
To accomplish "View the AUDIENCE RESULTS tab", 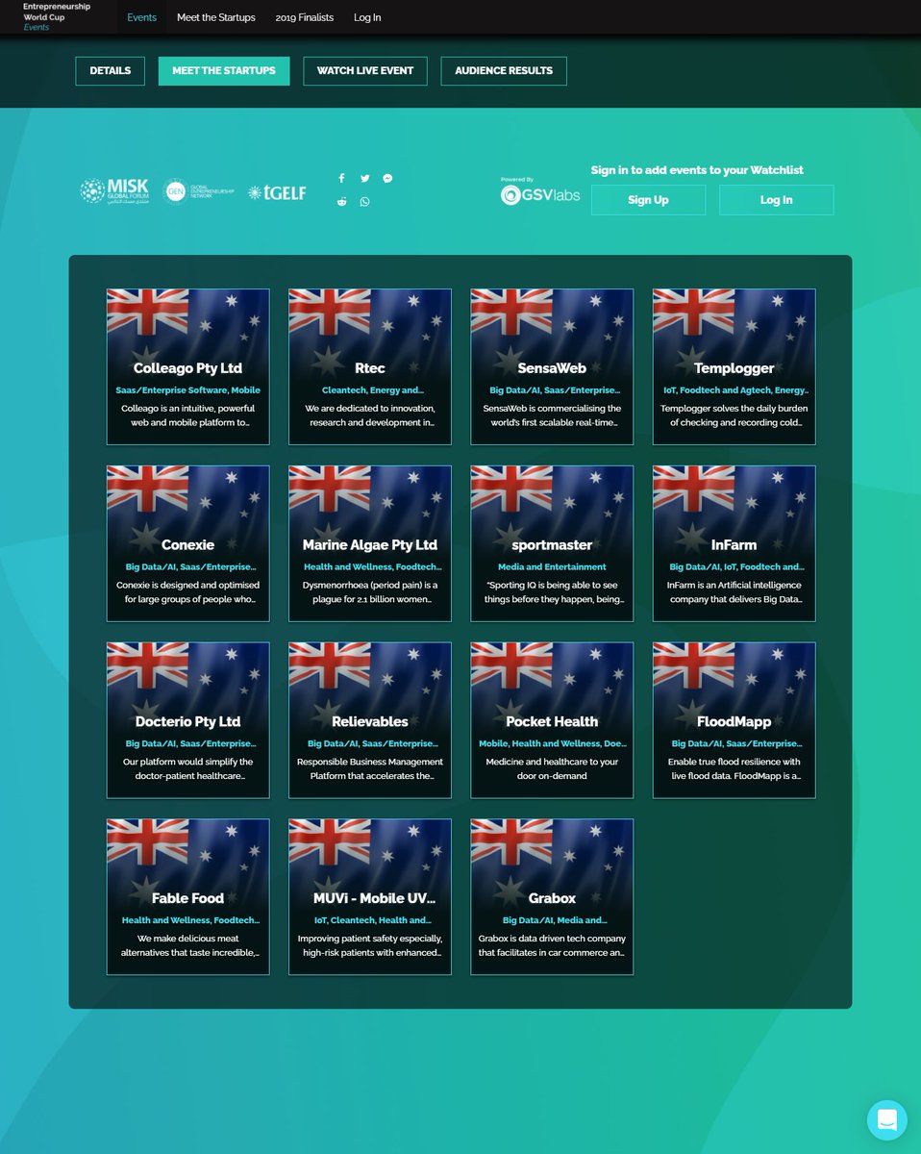I will (503, 70).
